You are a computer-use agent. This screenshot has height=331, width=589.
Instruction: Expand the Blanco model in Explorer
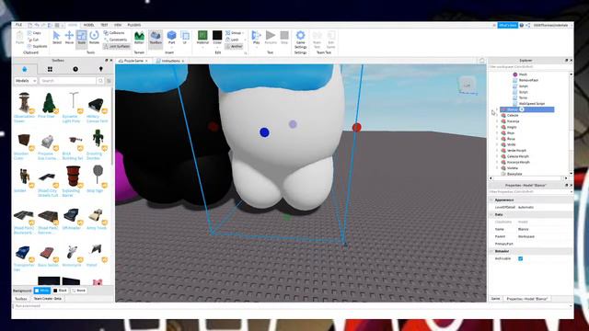tap(497, 109)
